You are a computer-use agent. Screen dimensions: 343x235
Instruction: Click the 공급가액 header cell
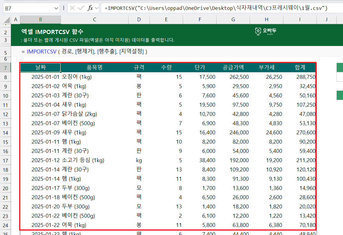point(233,67)
